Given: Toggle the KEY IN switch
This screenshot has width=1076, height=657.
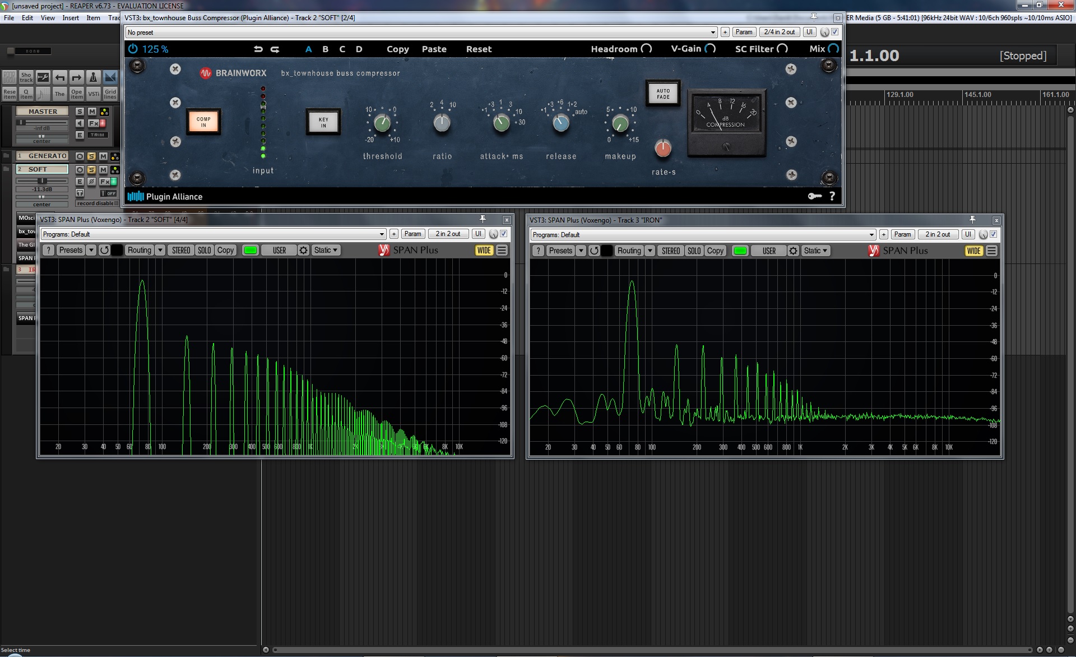Looking at the screenshot, I should click(323, 122).
